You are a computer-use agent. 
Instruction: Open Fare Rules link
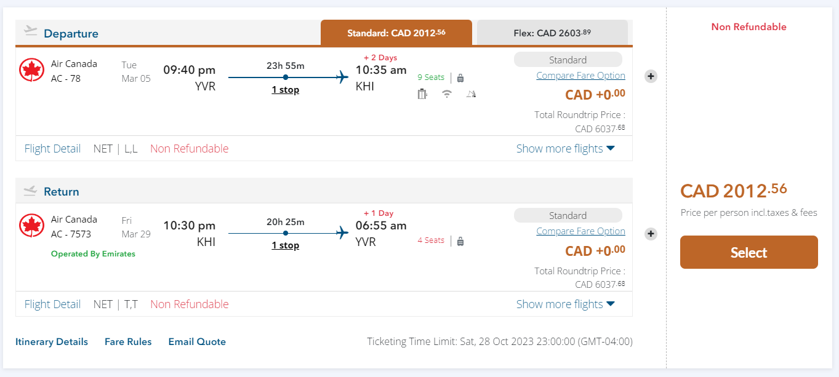(x=128, y=342)
